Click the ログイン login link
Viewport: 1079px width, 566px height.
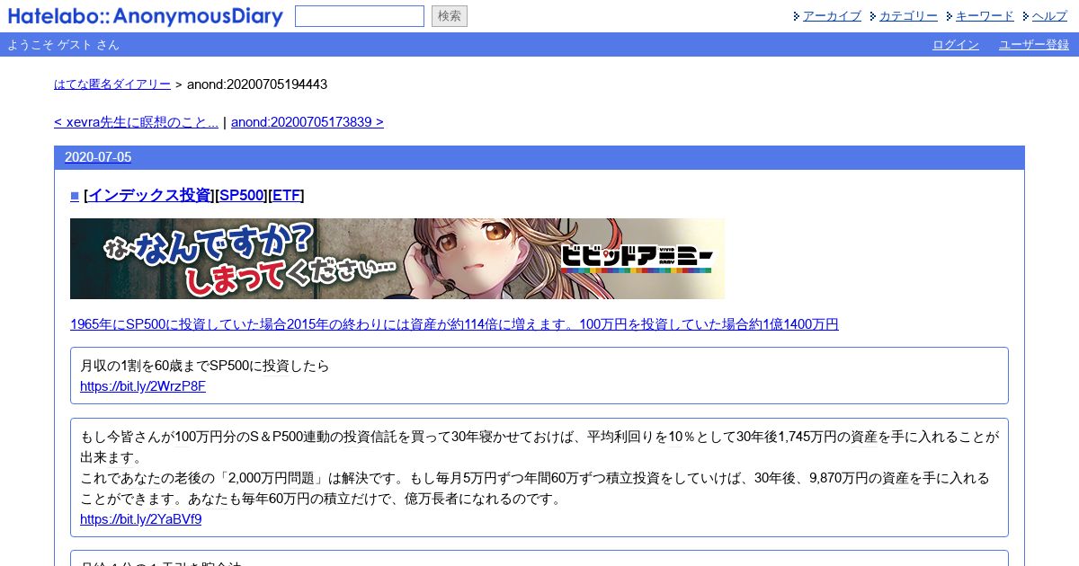coord(956,45)
